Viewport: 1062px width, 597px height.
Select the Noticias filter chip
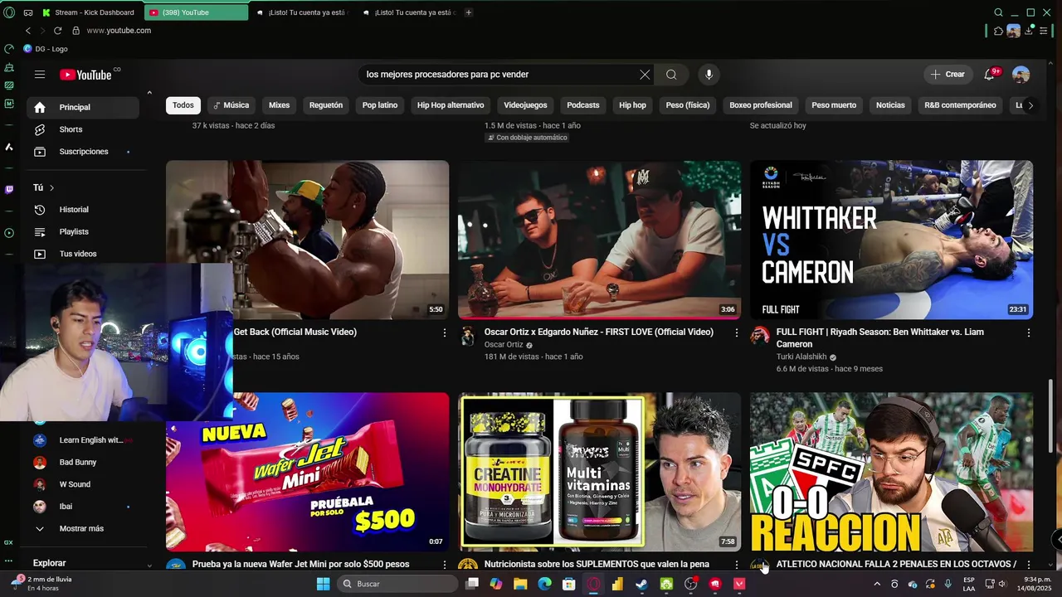tap(890, 105)
